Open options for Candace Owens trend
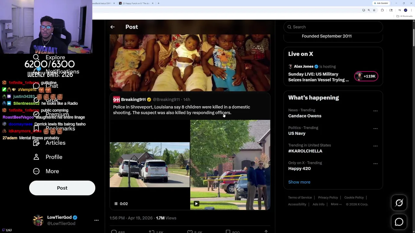Viewport: 415px width, 233px height. 375,111
